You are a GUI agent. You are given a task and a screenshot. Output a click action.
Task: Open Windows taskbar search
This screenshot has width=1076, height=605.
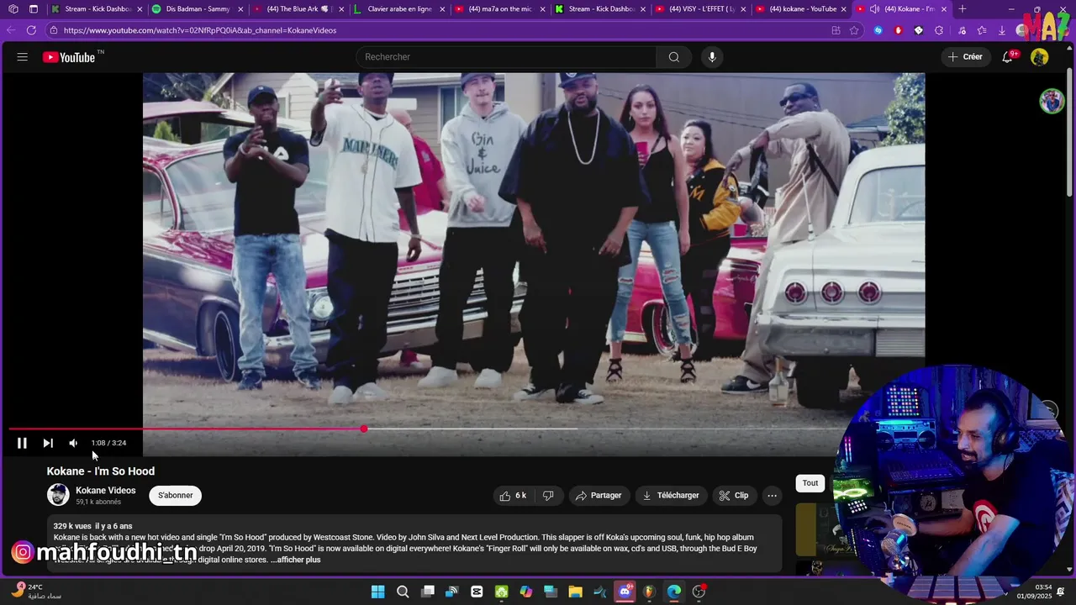(x=403, y=592)
